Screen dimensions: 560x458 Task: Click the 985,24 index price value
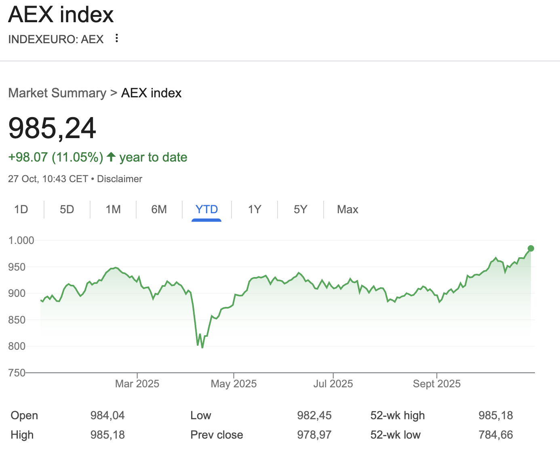click(52, 128)
